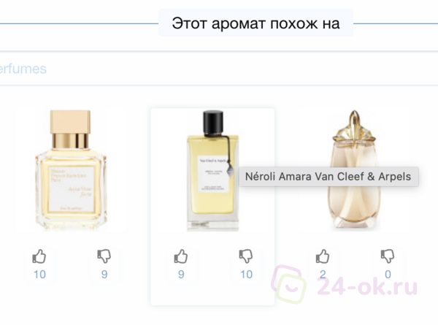Click the 'Этот аромат похож на' heading
The image size is (438, 325).
255,23
